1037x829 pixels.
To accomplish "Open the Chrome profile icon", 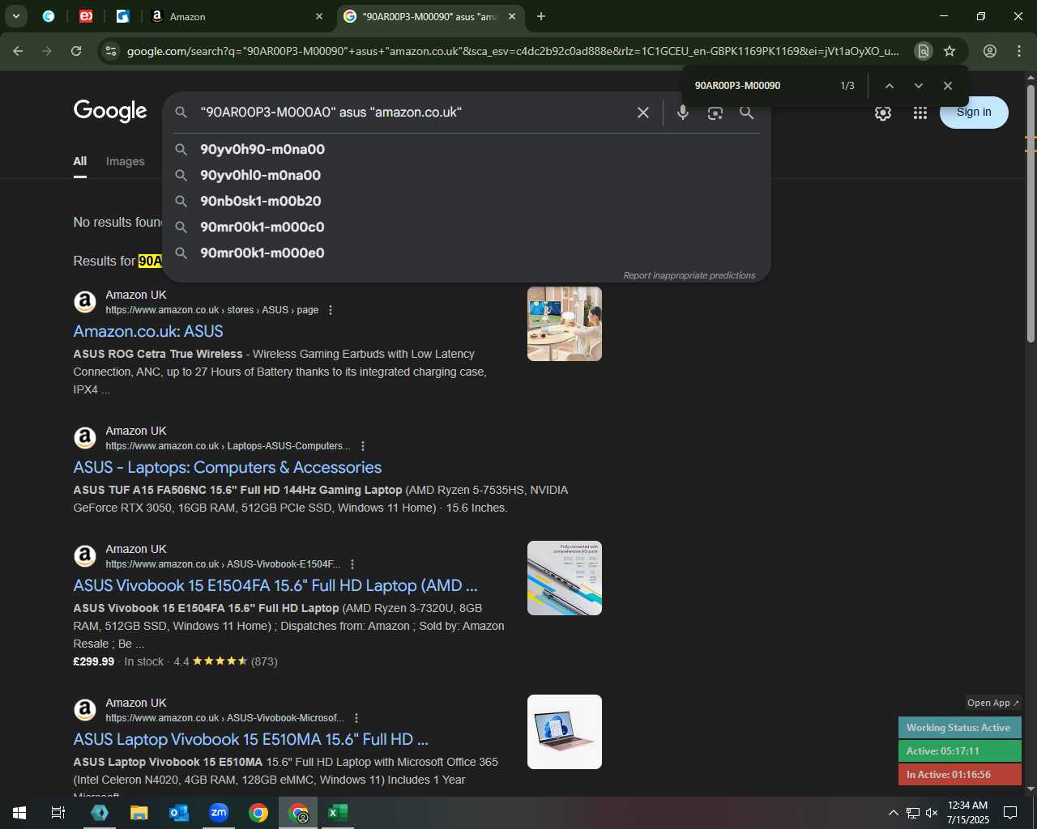I will pos(990,51).
